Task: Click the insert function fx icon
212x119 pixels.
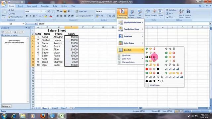Action: (x=36, y=24)
